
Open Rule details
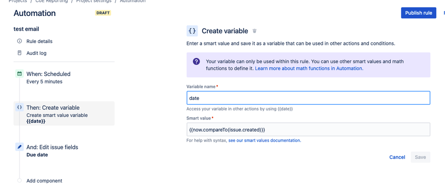[39, 41]
